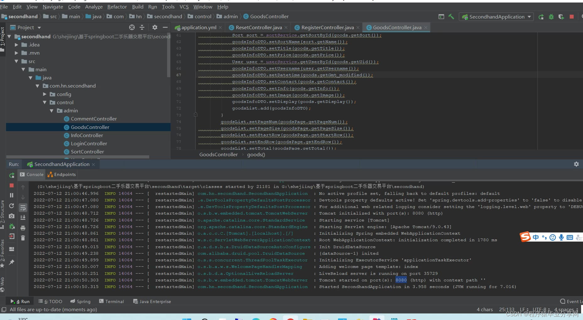Expand the .mvn folder
This screenshot has width=583, height=320.
coord(17,53)
